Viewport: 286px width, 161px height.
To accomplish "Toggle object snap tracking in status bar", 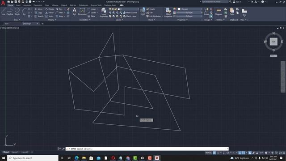I will click(x=240, y=153).
